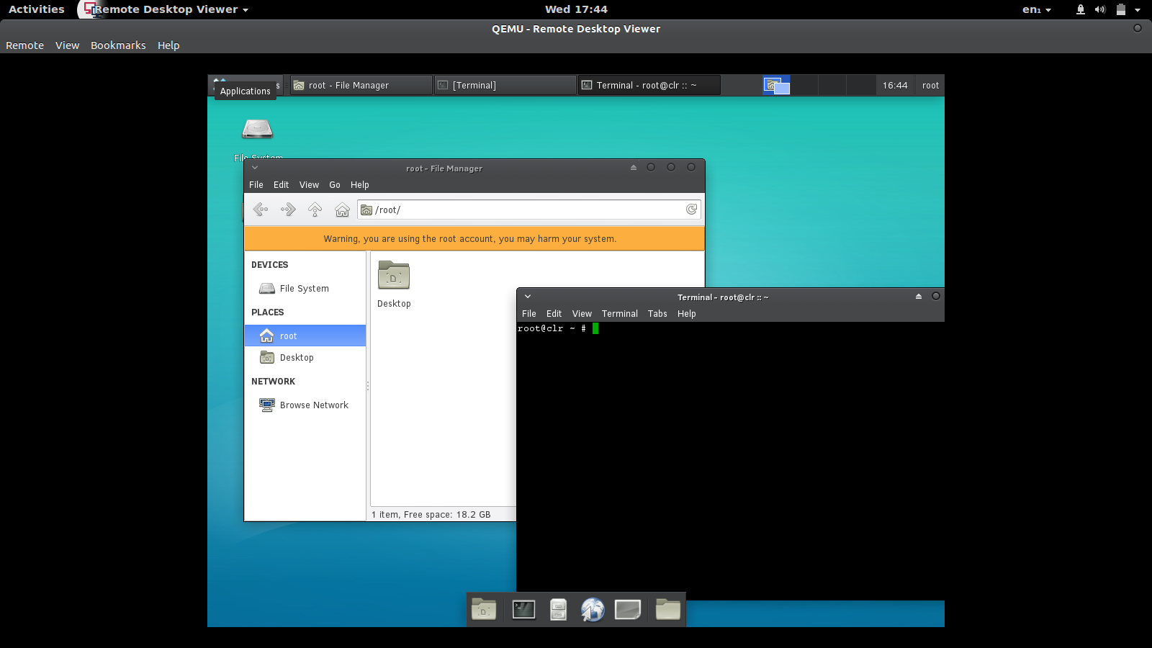Open the grey screen icon in dock

[x=628, y=610]
